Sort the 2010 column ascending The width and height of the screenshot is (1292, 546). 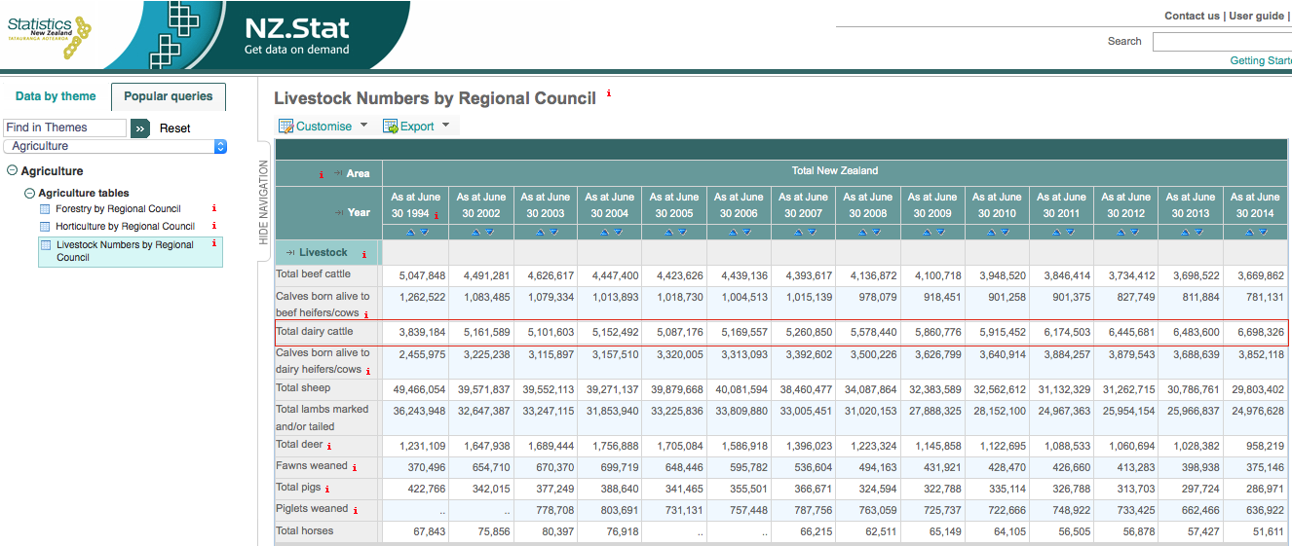(x=991, y=232)
